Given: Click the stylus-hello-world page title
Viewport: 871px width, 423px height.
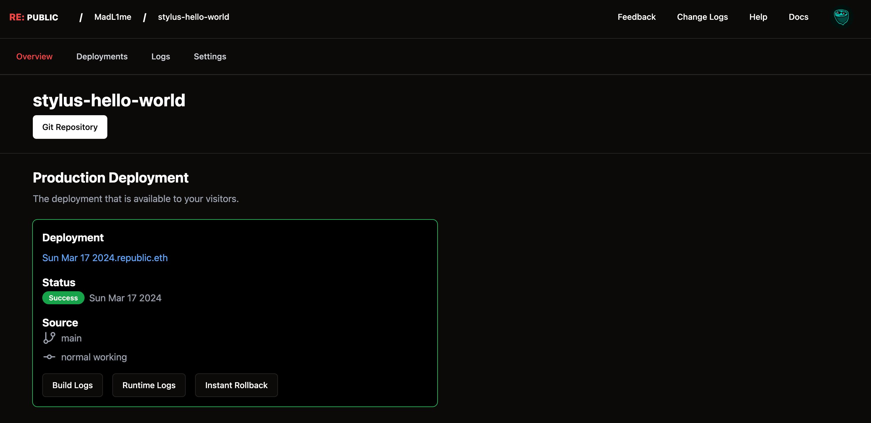Looking at the screenshot, I should (109, 100).
